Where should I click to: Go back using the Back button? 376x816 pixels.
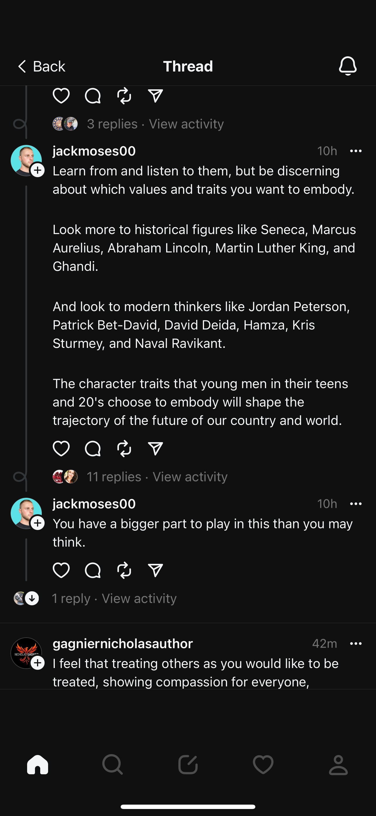41,67
